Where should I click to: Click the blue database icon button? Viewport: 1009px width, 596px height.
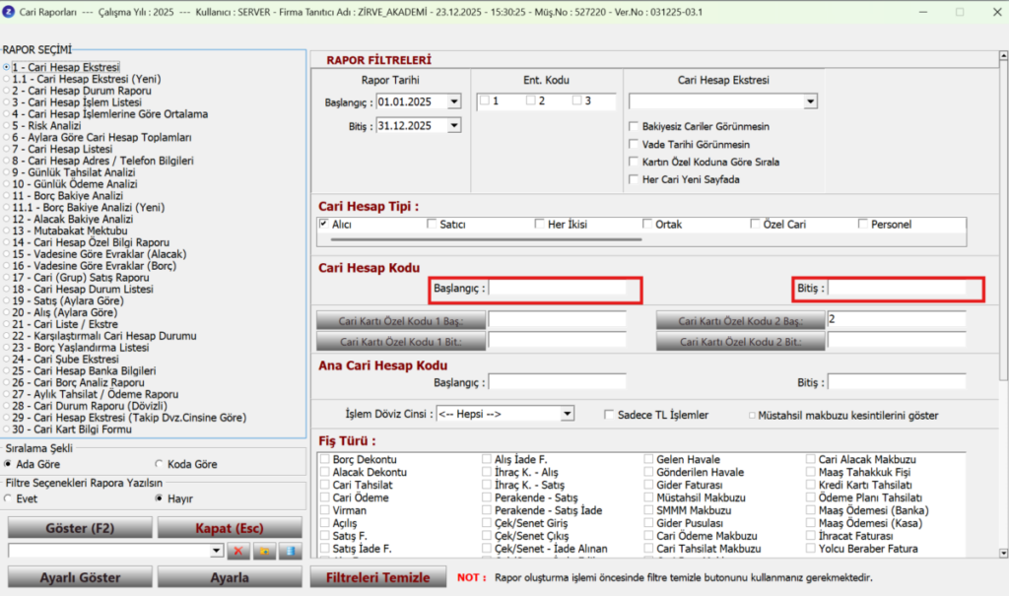(x=291, y=551)
